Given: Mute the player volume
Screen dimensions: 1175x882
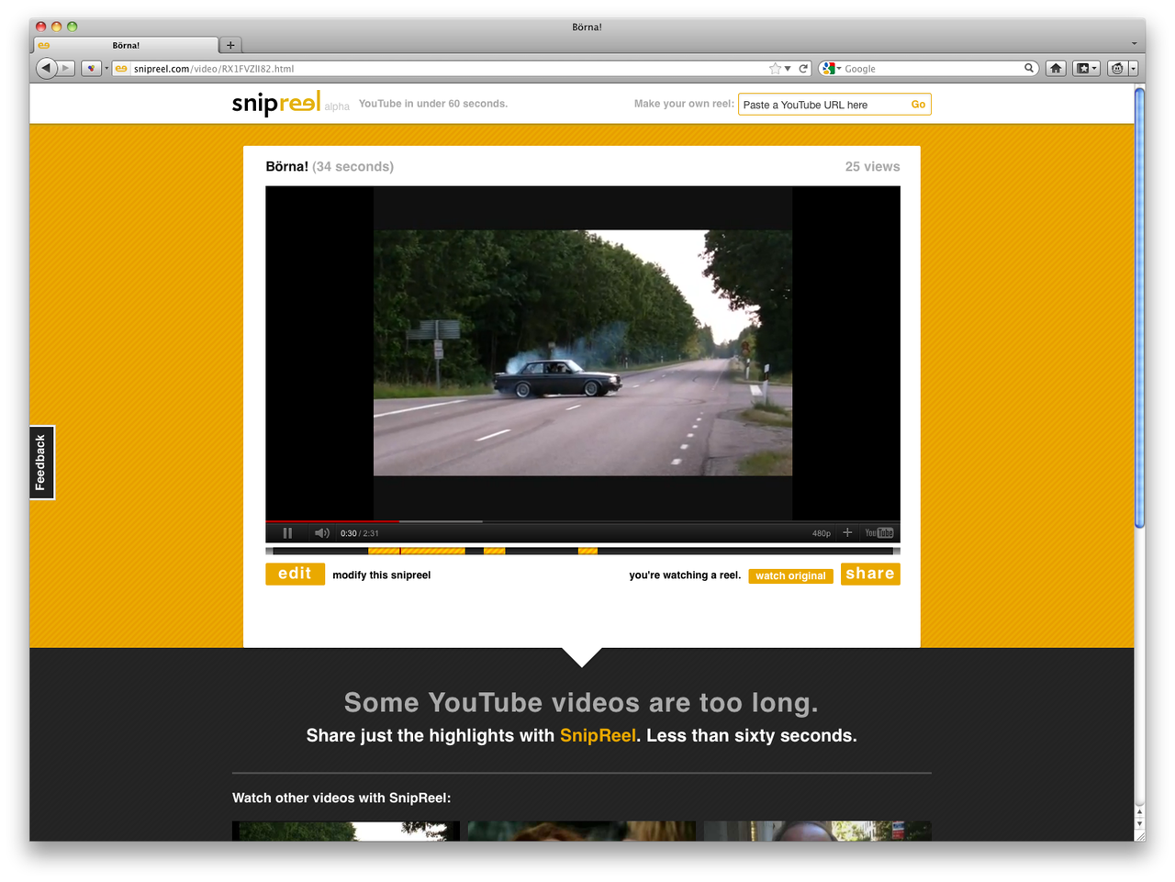Looking at the screenshot, I should tap(322, 532).
